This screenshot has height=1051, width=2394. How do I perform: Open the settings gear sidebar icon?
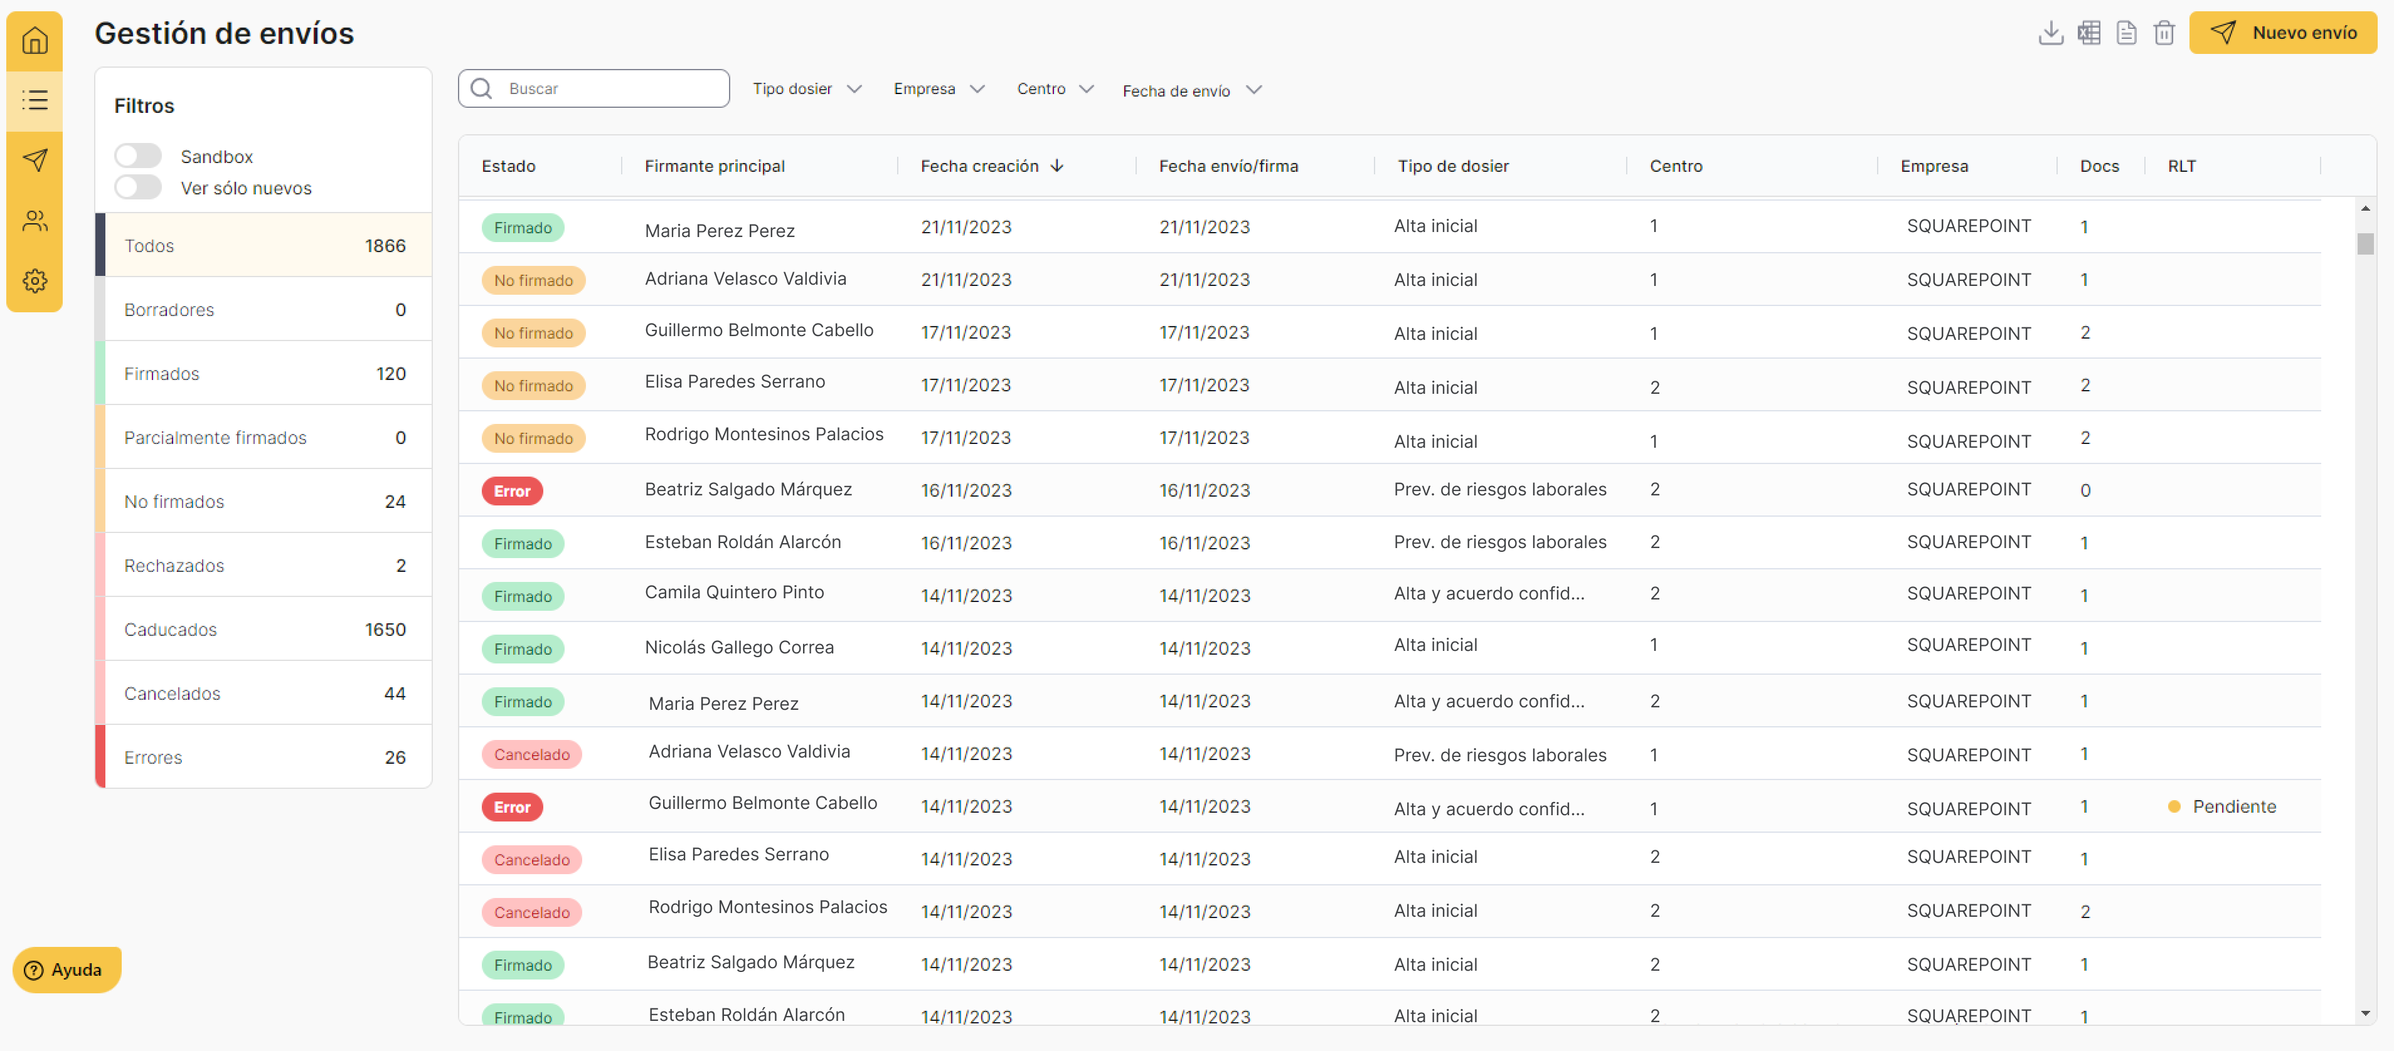(x=35, y=281)
